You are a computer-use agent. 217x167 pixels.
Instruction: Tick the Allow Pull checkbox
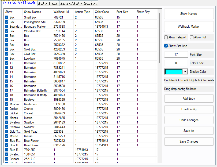click(192, 37)
